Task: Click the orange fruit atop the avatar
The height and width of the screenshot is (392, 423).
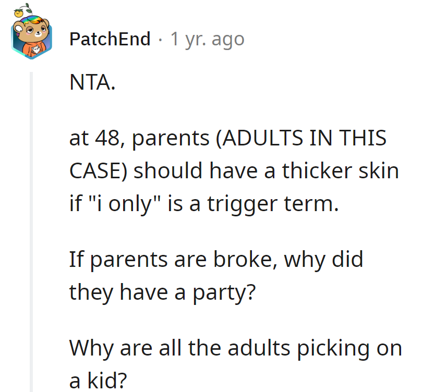Action: click(x=19, y=11)
